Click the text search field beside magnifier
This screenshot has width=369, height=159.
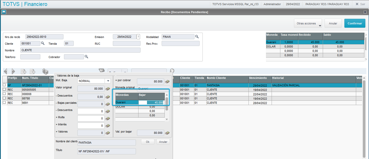click(x=149, y=71)
